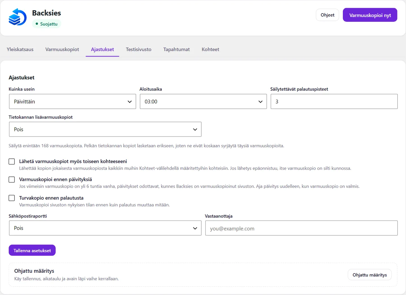This screenshot has height=295, width=406.
Task: Select the Ajastukset tab
Action: pyautogui.click(x=102, y=49)
